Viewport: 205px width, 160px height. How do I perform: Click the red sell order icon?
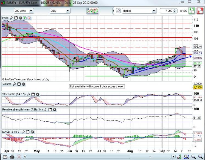[x=199, y=11]
